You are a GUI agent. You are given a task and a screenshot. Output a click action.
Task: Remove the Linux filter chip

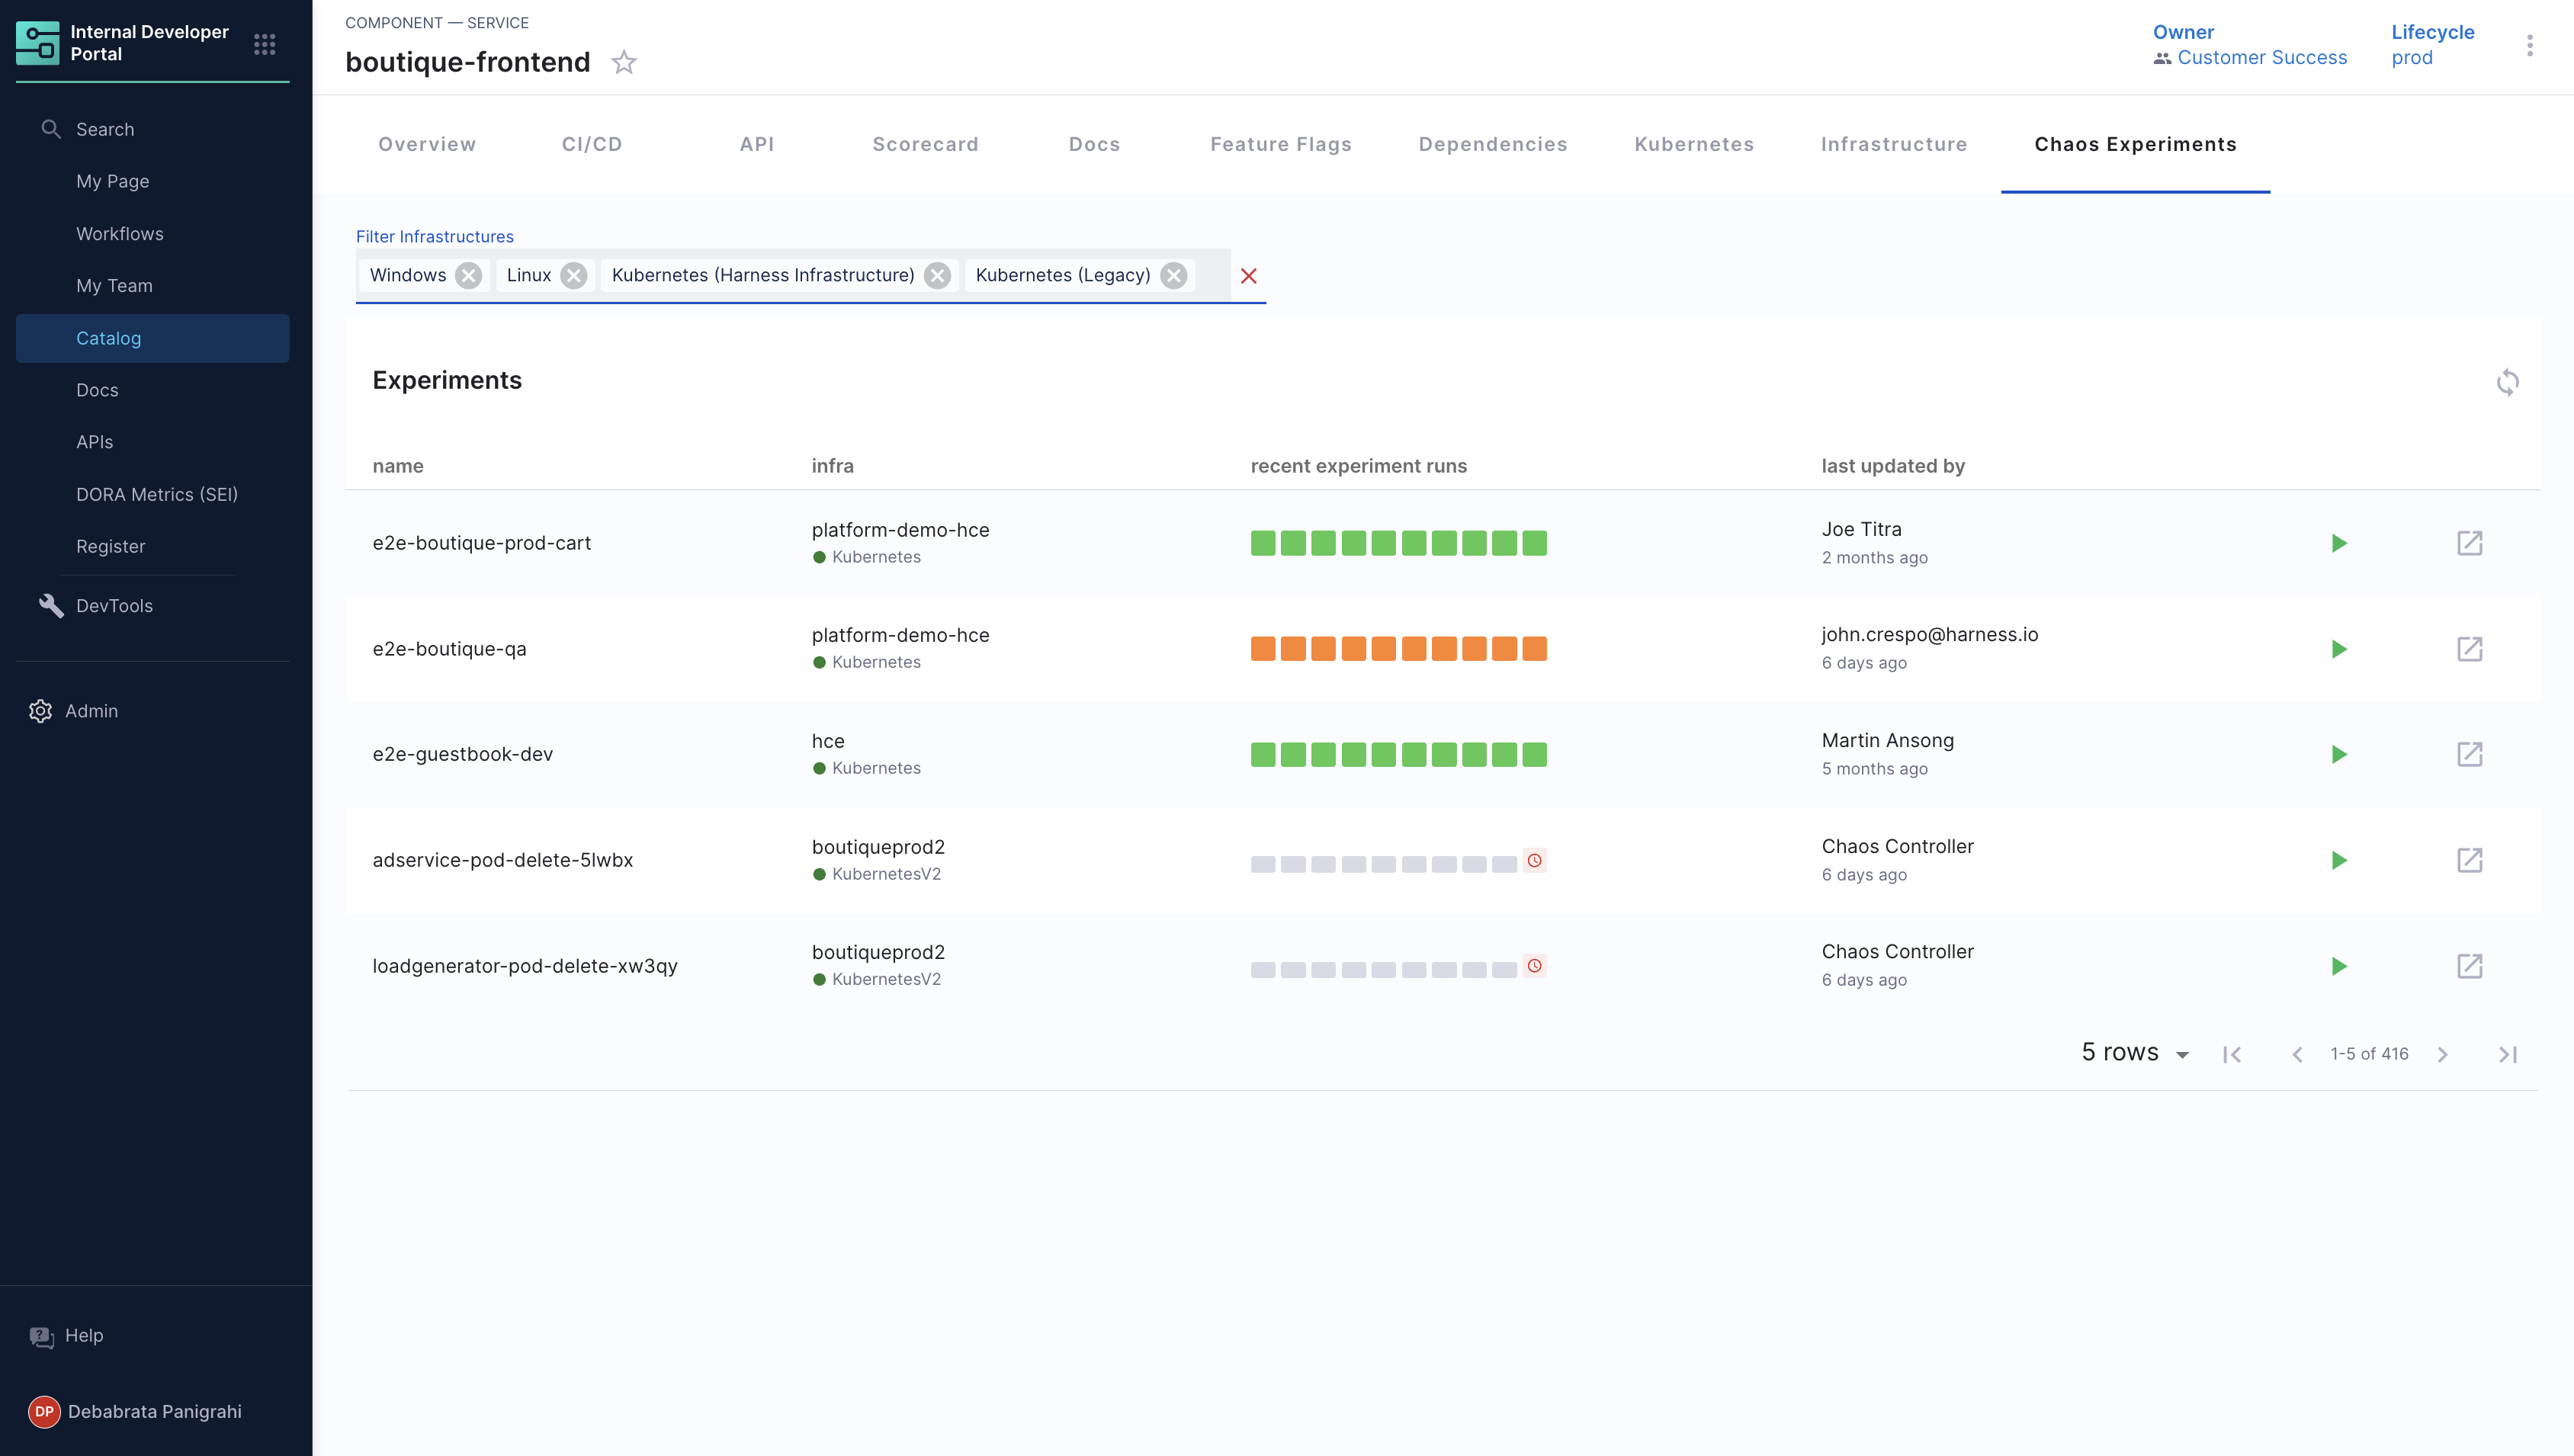[573, 276]
